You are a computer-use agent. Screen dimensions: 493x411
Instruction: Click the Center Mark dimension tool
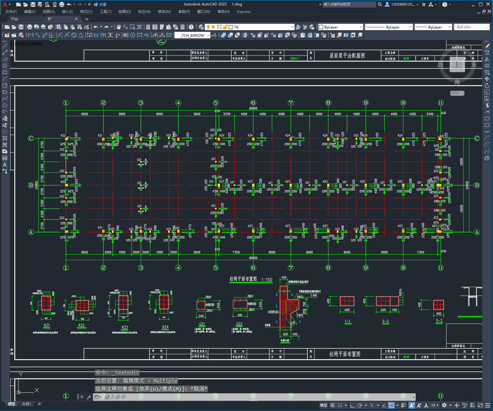pos(132,35)
